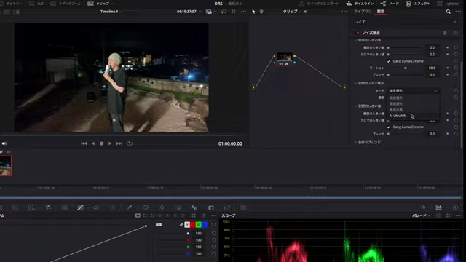Reset the green channel intensity row

pos(213,247)
